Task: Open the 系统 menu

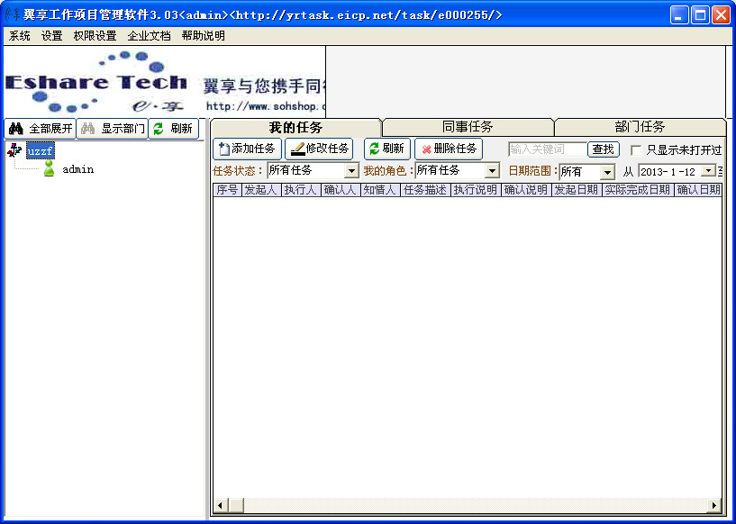Action: [x=20, y=36]
